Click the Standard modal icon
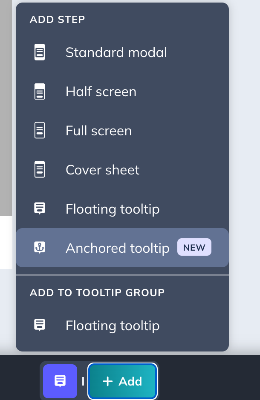This screenshot has height=400, width=260. click(x=40, y=53)
